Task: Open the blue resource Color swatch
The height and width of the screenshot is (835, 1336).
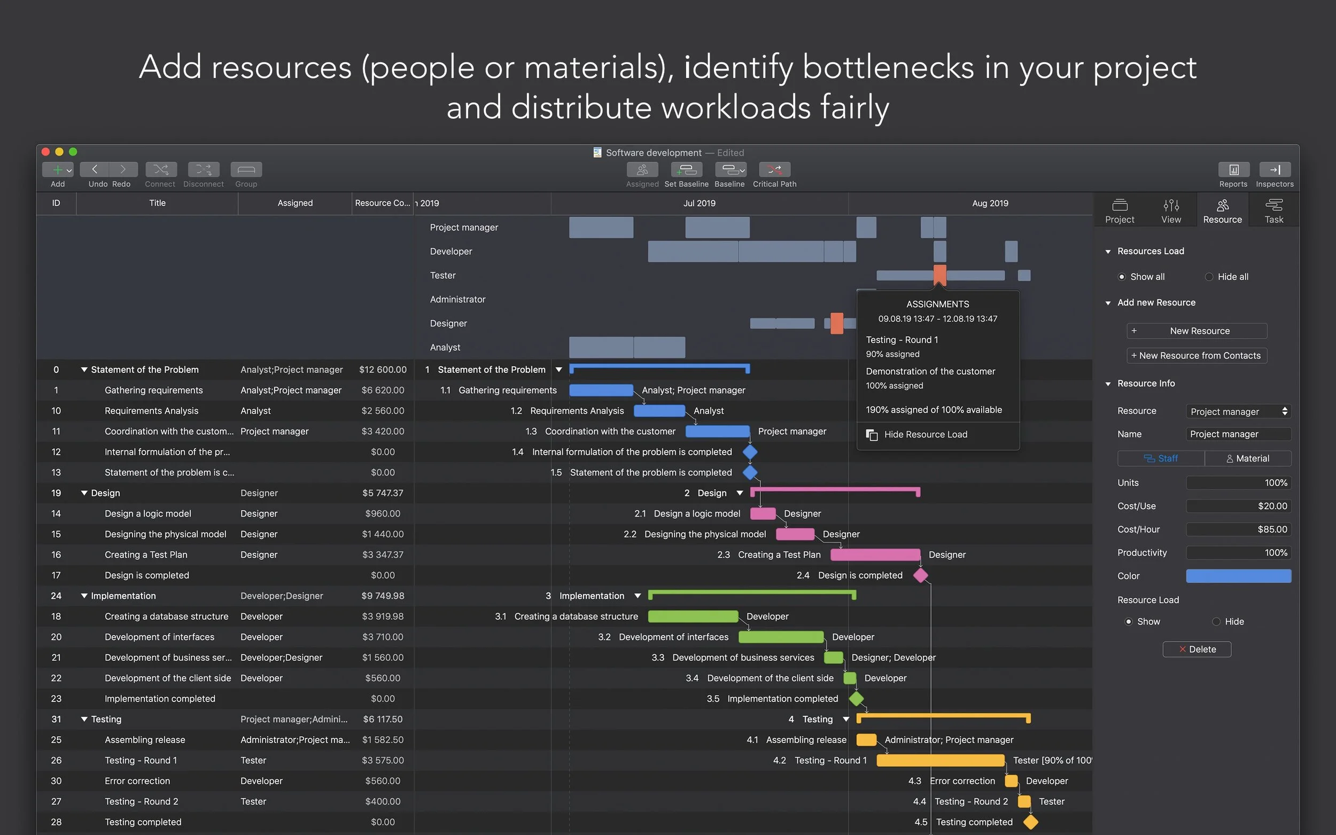Action: [1238, 576]
